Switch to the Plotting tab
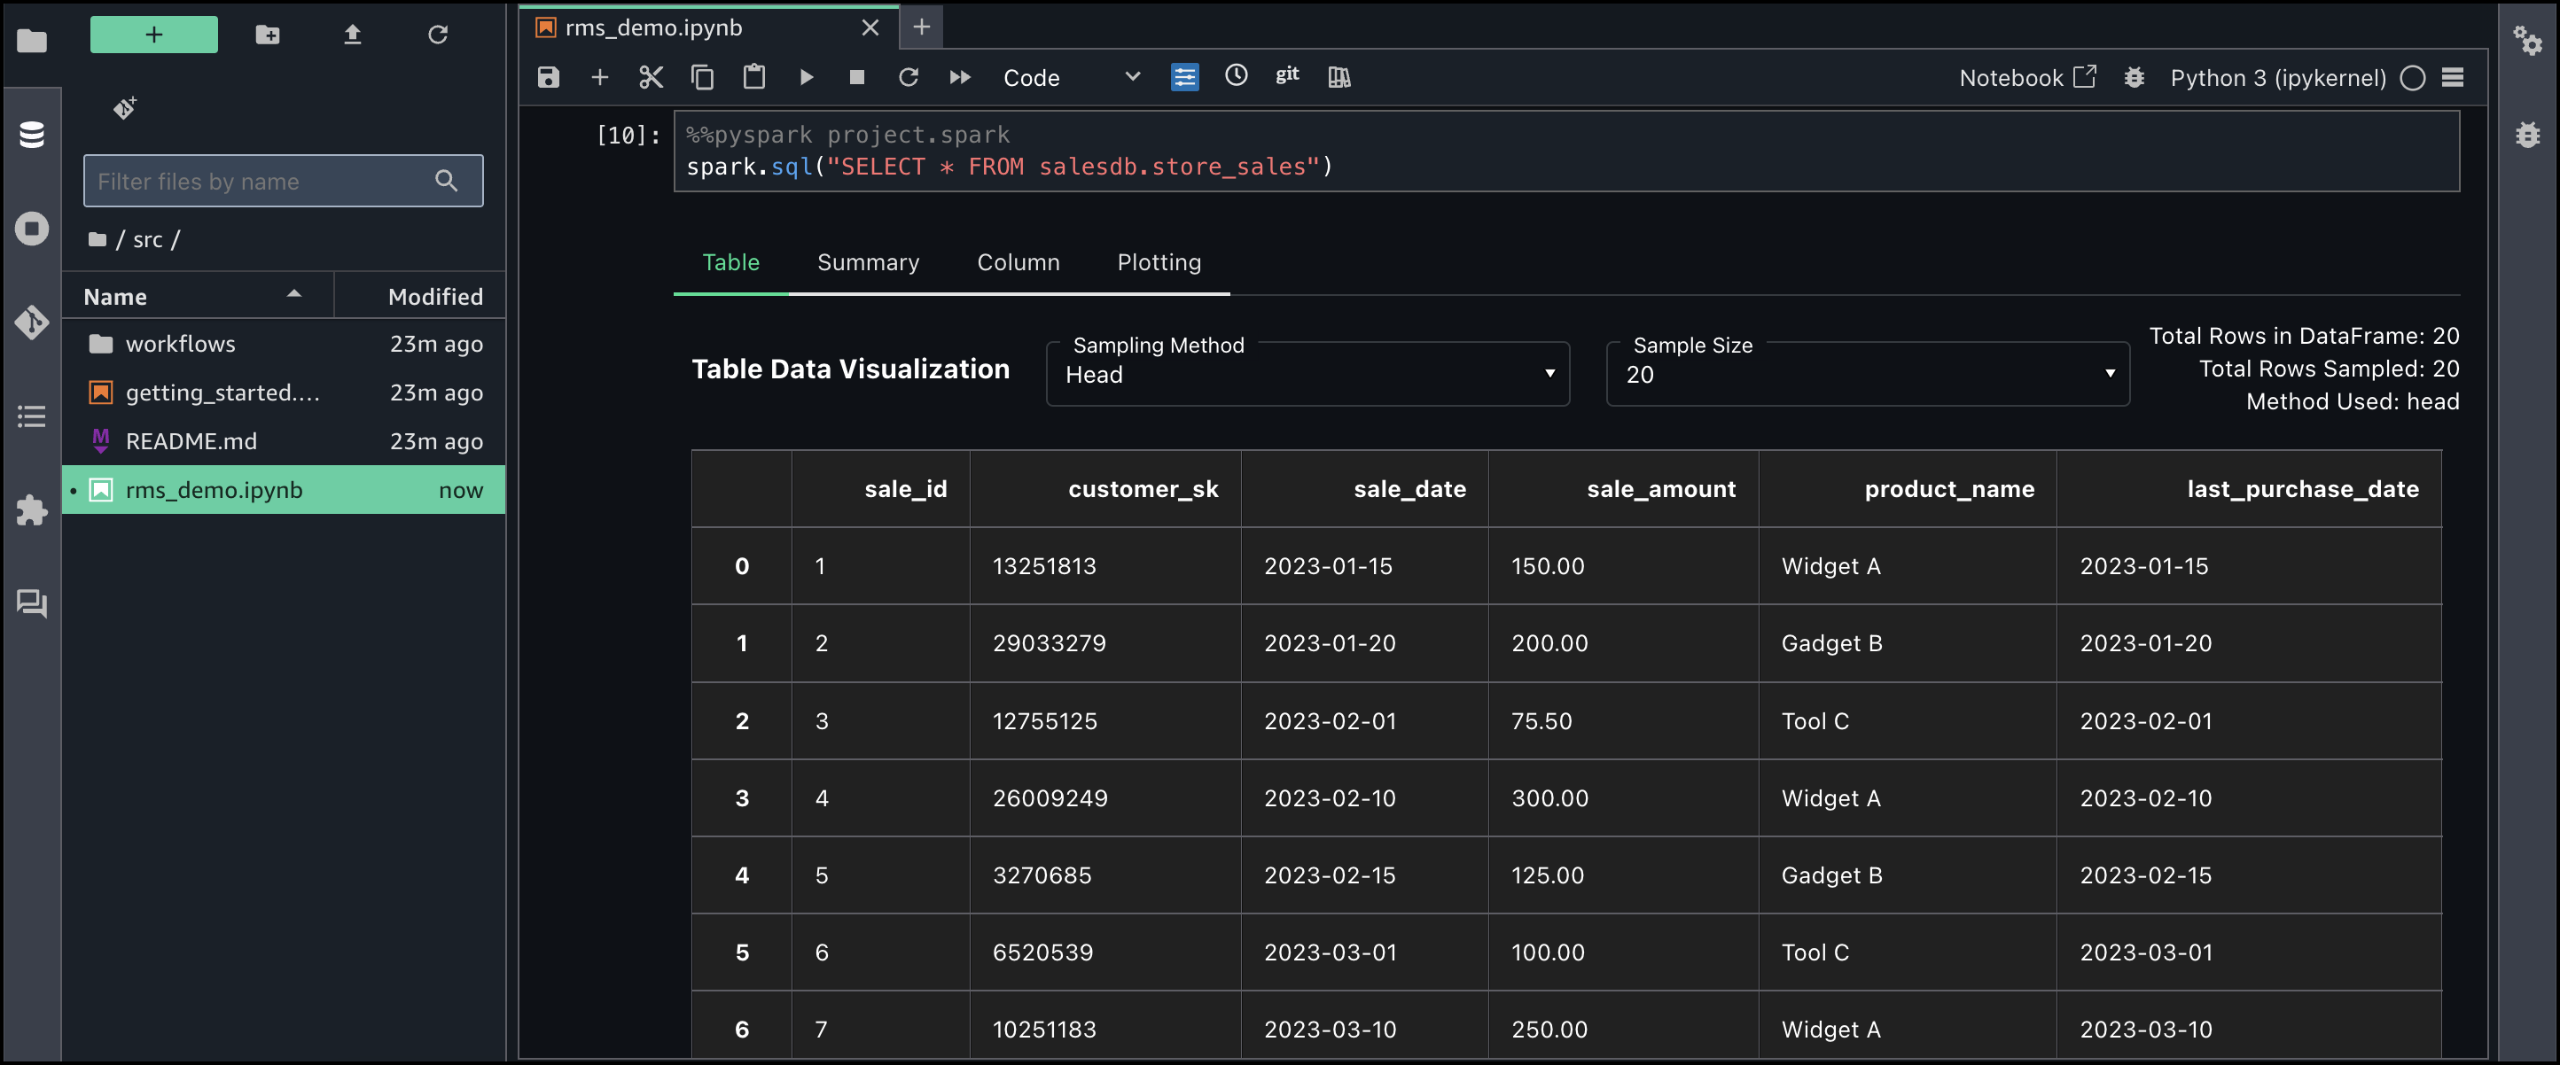This screenshot has height=1065, width=2560. 1159,262
